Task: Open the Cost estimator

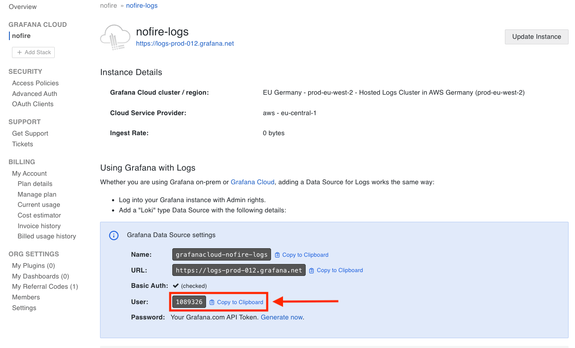Action: click(39, 215)
